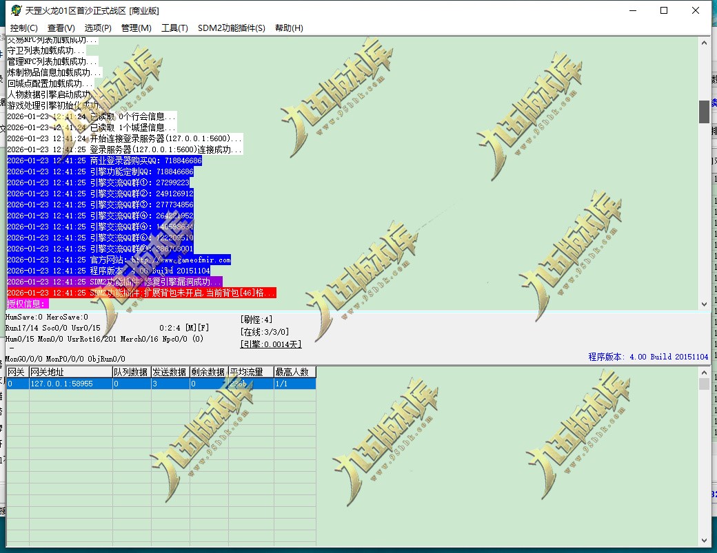The width and height of the screenshot is (717, 553).
Task: Click the 开始连接登录服务器 log line
Action: point(125,138)
